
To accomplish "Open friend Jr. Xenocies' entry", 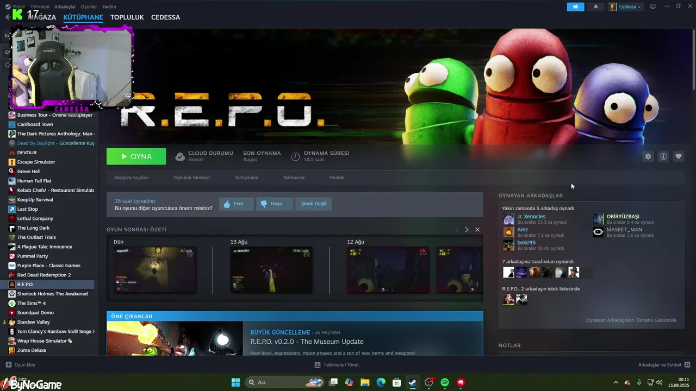I will point(535,219).
